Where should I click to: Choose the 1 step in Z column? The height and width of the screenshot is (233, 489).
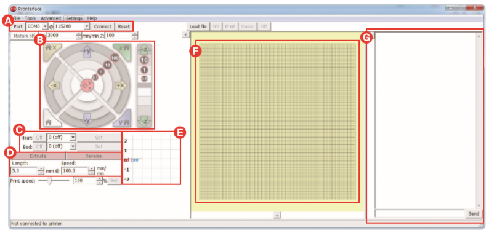tap(144, 70)
